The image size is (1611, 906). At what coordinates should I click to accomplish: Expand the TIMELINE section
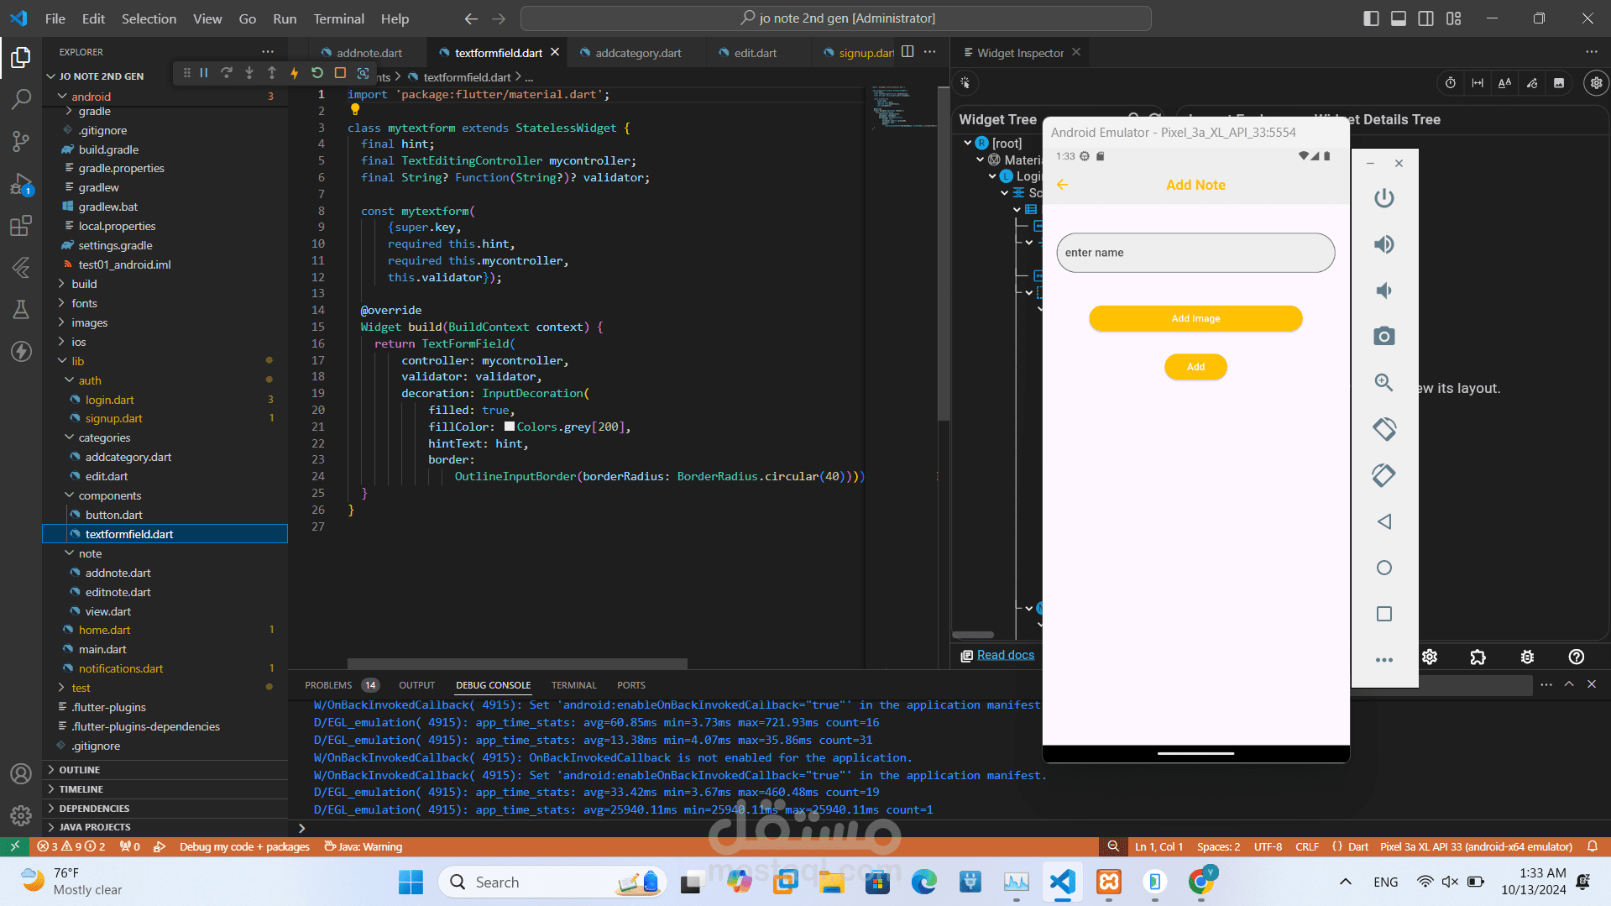coord(81,789)
